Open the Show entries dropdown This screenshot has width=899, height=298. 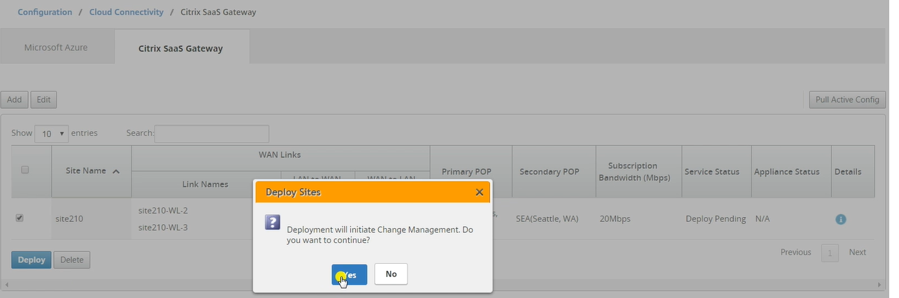(52, 133)
